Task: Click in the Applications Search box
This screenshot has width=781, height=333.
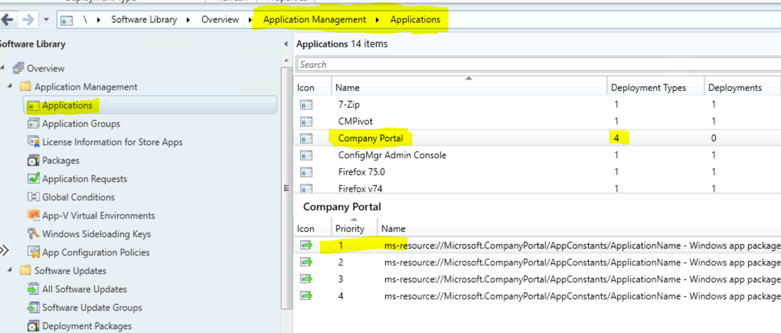Action: click(x=539, y=64)
